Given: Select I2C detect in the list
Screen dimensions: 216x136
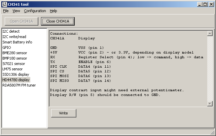Looking at the screenshot, I should coord(11,31).
